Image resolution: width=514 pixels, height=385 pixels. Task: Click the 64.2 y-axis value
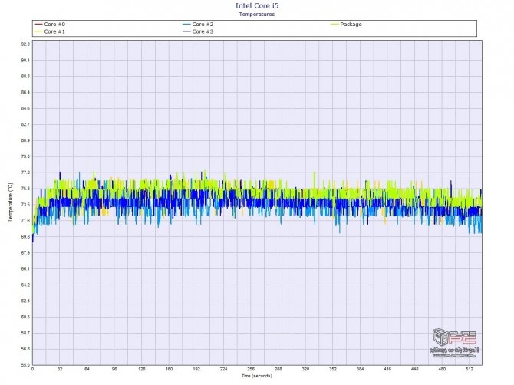point(25,285)
